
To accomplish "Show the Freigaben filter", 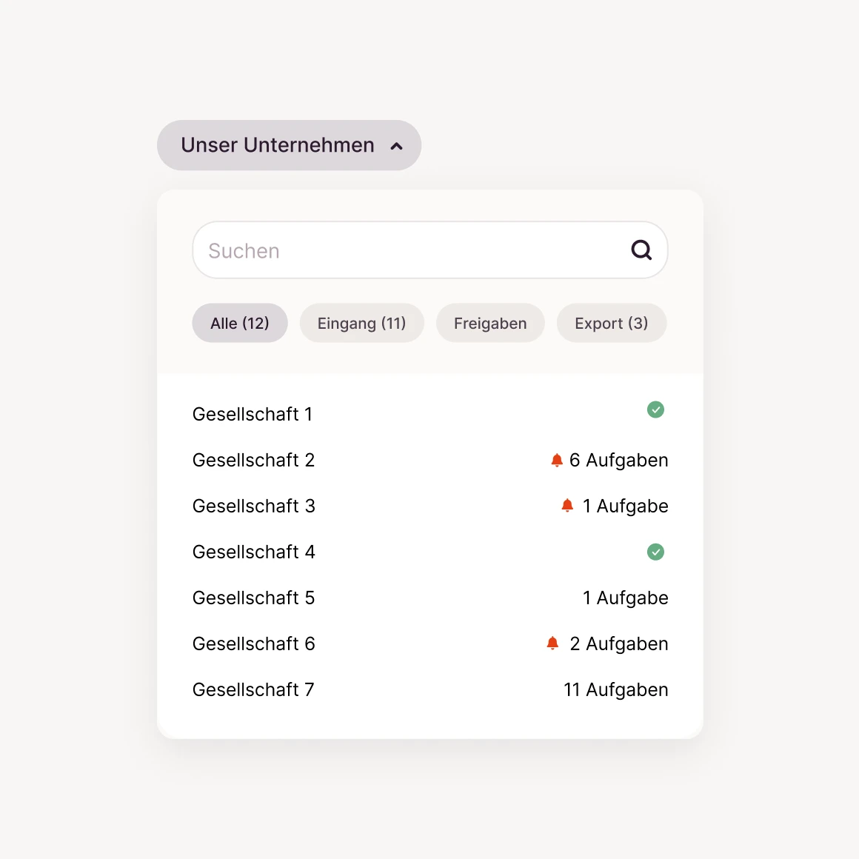I will (490, 324).
